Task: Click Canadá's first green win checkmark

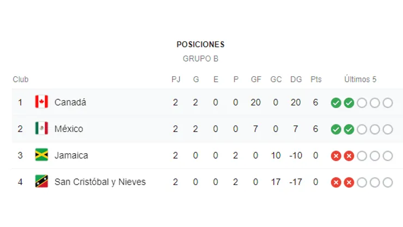Action: [336, 103]
